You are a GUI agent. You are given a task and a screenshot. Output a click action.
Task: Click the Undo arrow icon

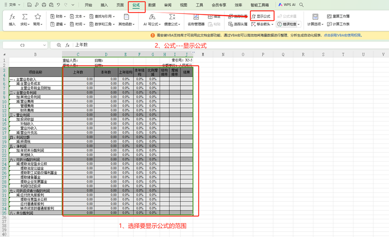point(58,4)
